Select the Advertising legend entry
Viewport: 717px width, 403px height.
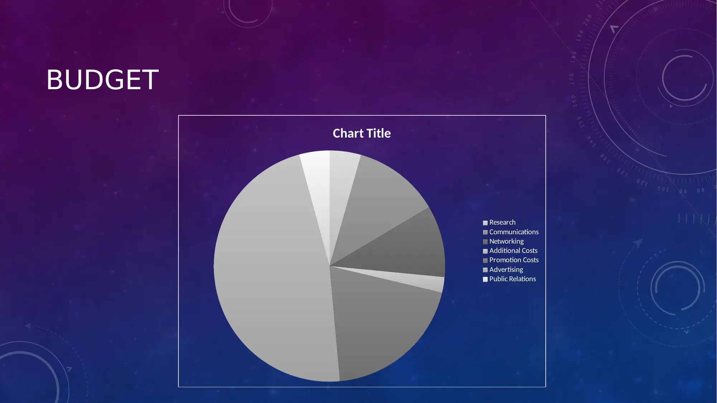coord(503,269)
